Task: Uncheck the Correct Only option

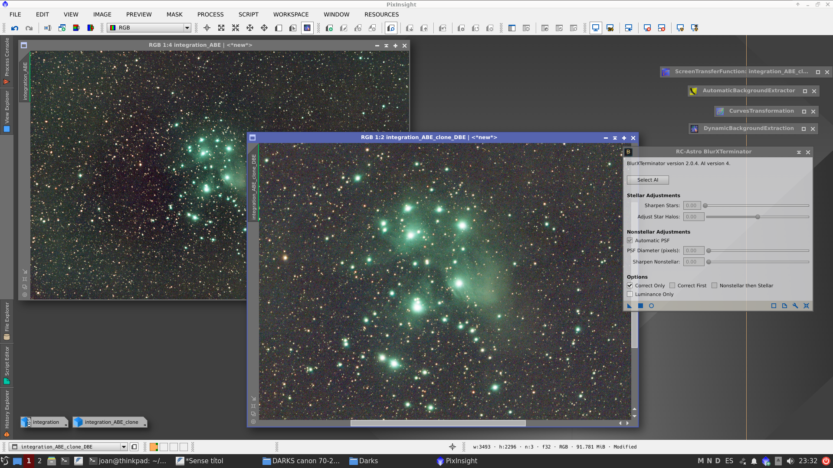Action: coord(630,286)
